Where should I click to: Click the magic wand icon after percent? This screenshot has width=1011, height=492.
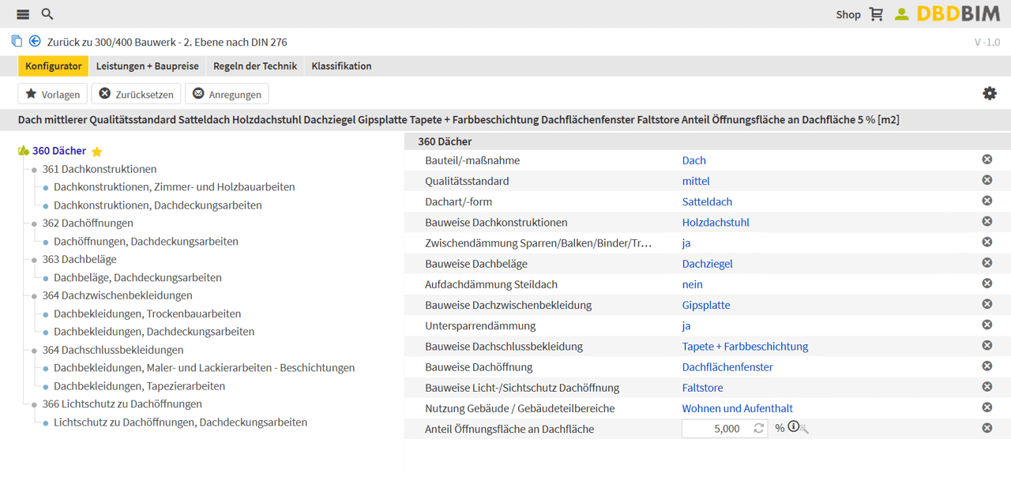coord(804,429)
